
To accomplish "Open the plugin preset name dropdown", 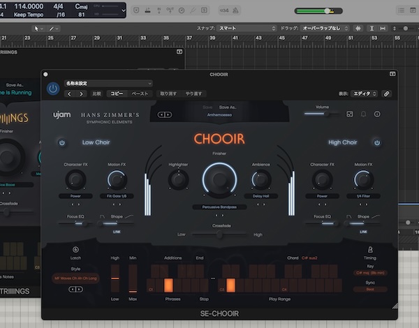I will 108,83.
